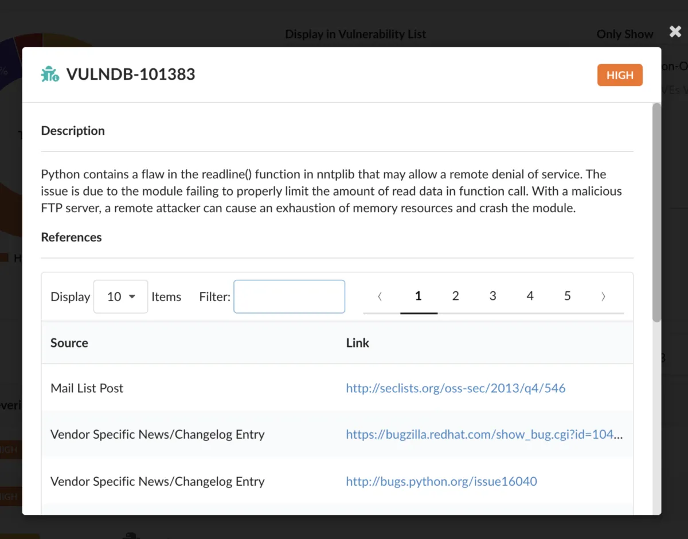Click the vulnerability bug icon beside VULNDB-101383
This screenshot has width=688, height=539.
tap(50, 75)
